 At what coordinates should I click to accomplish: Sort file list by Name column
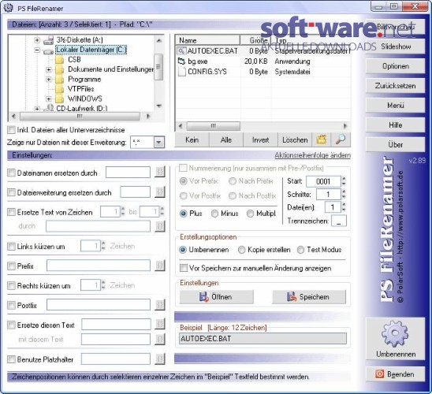click(x=208, y=40)
